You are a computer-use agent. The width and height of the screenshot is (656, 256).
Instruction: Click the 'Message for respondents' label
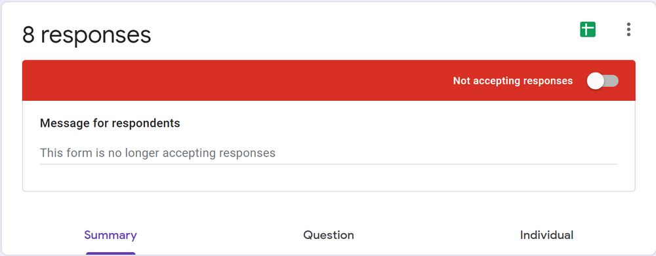(x=110, y=123)
